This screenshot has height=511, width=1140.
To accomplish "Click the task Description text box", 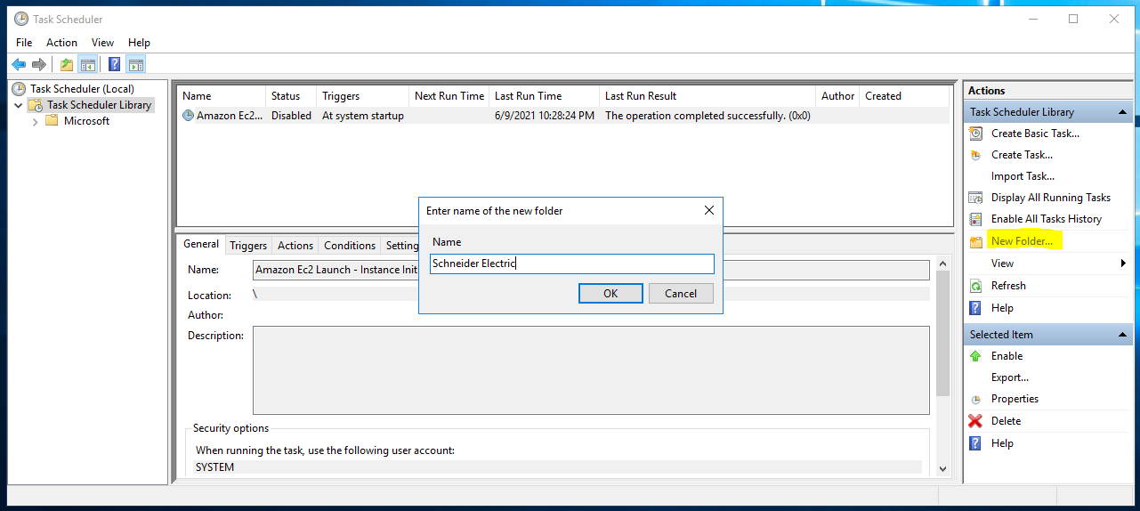I will tap(591, 370).
